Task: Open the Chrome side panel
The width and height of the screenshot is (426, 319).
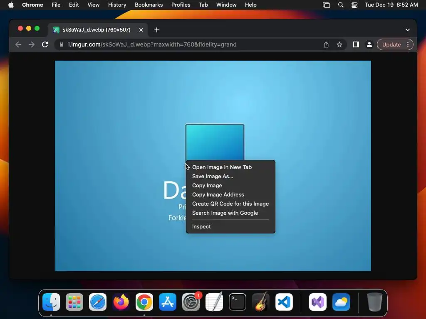Action: coord(356,44)
